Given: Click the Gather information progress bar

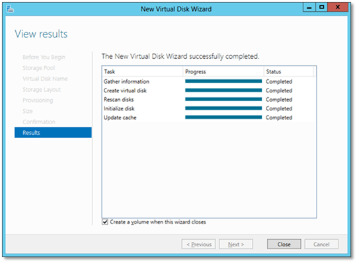Looking at the screenshot, I should point(223,81).
